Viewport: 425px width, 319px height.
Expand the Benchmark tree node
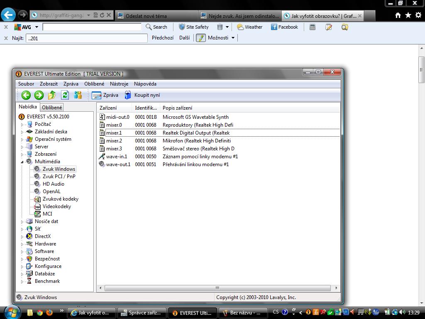coord(22,282)
